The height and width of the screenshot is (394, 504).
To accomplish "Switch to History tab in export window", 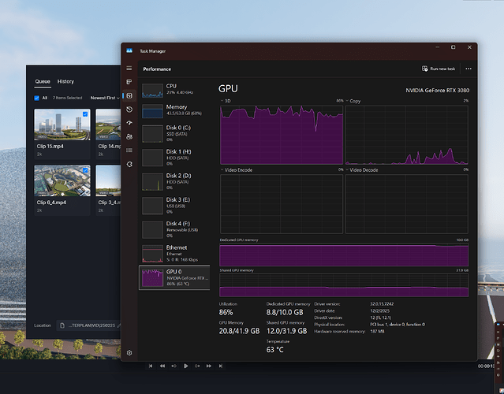I will click(65, 82).
